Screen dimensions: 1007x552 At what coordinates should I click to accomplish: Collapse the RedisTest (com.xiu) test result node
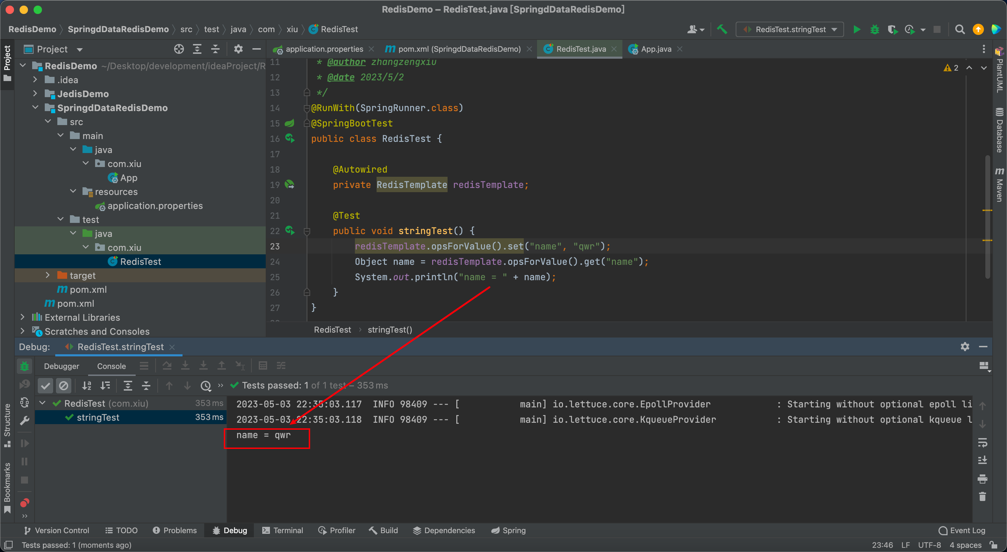click(43, 403)
